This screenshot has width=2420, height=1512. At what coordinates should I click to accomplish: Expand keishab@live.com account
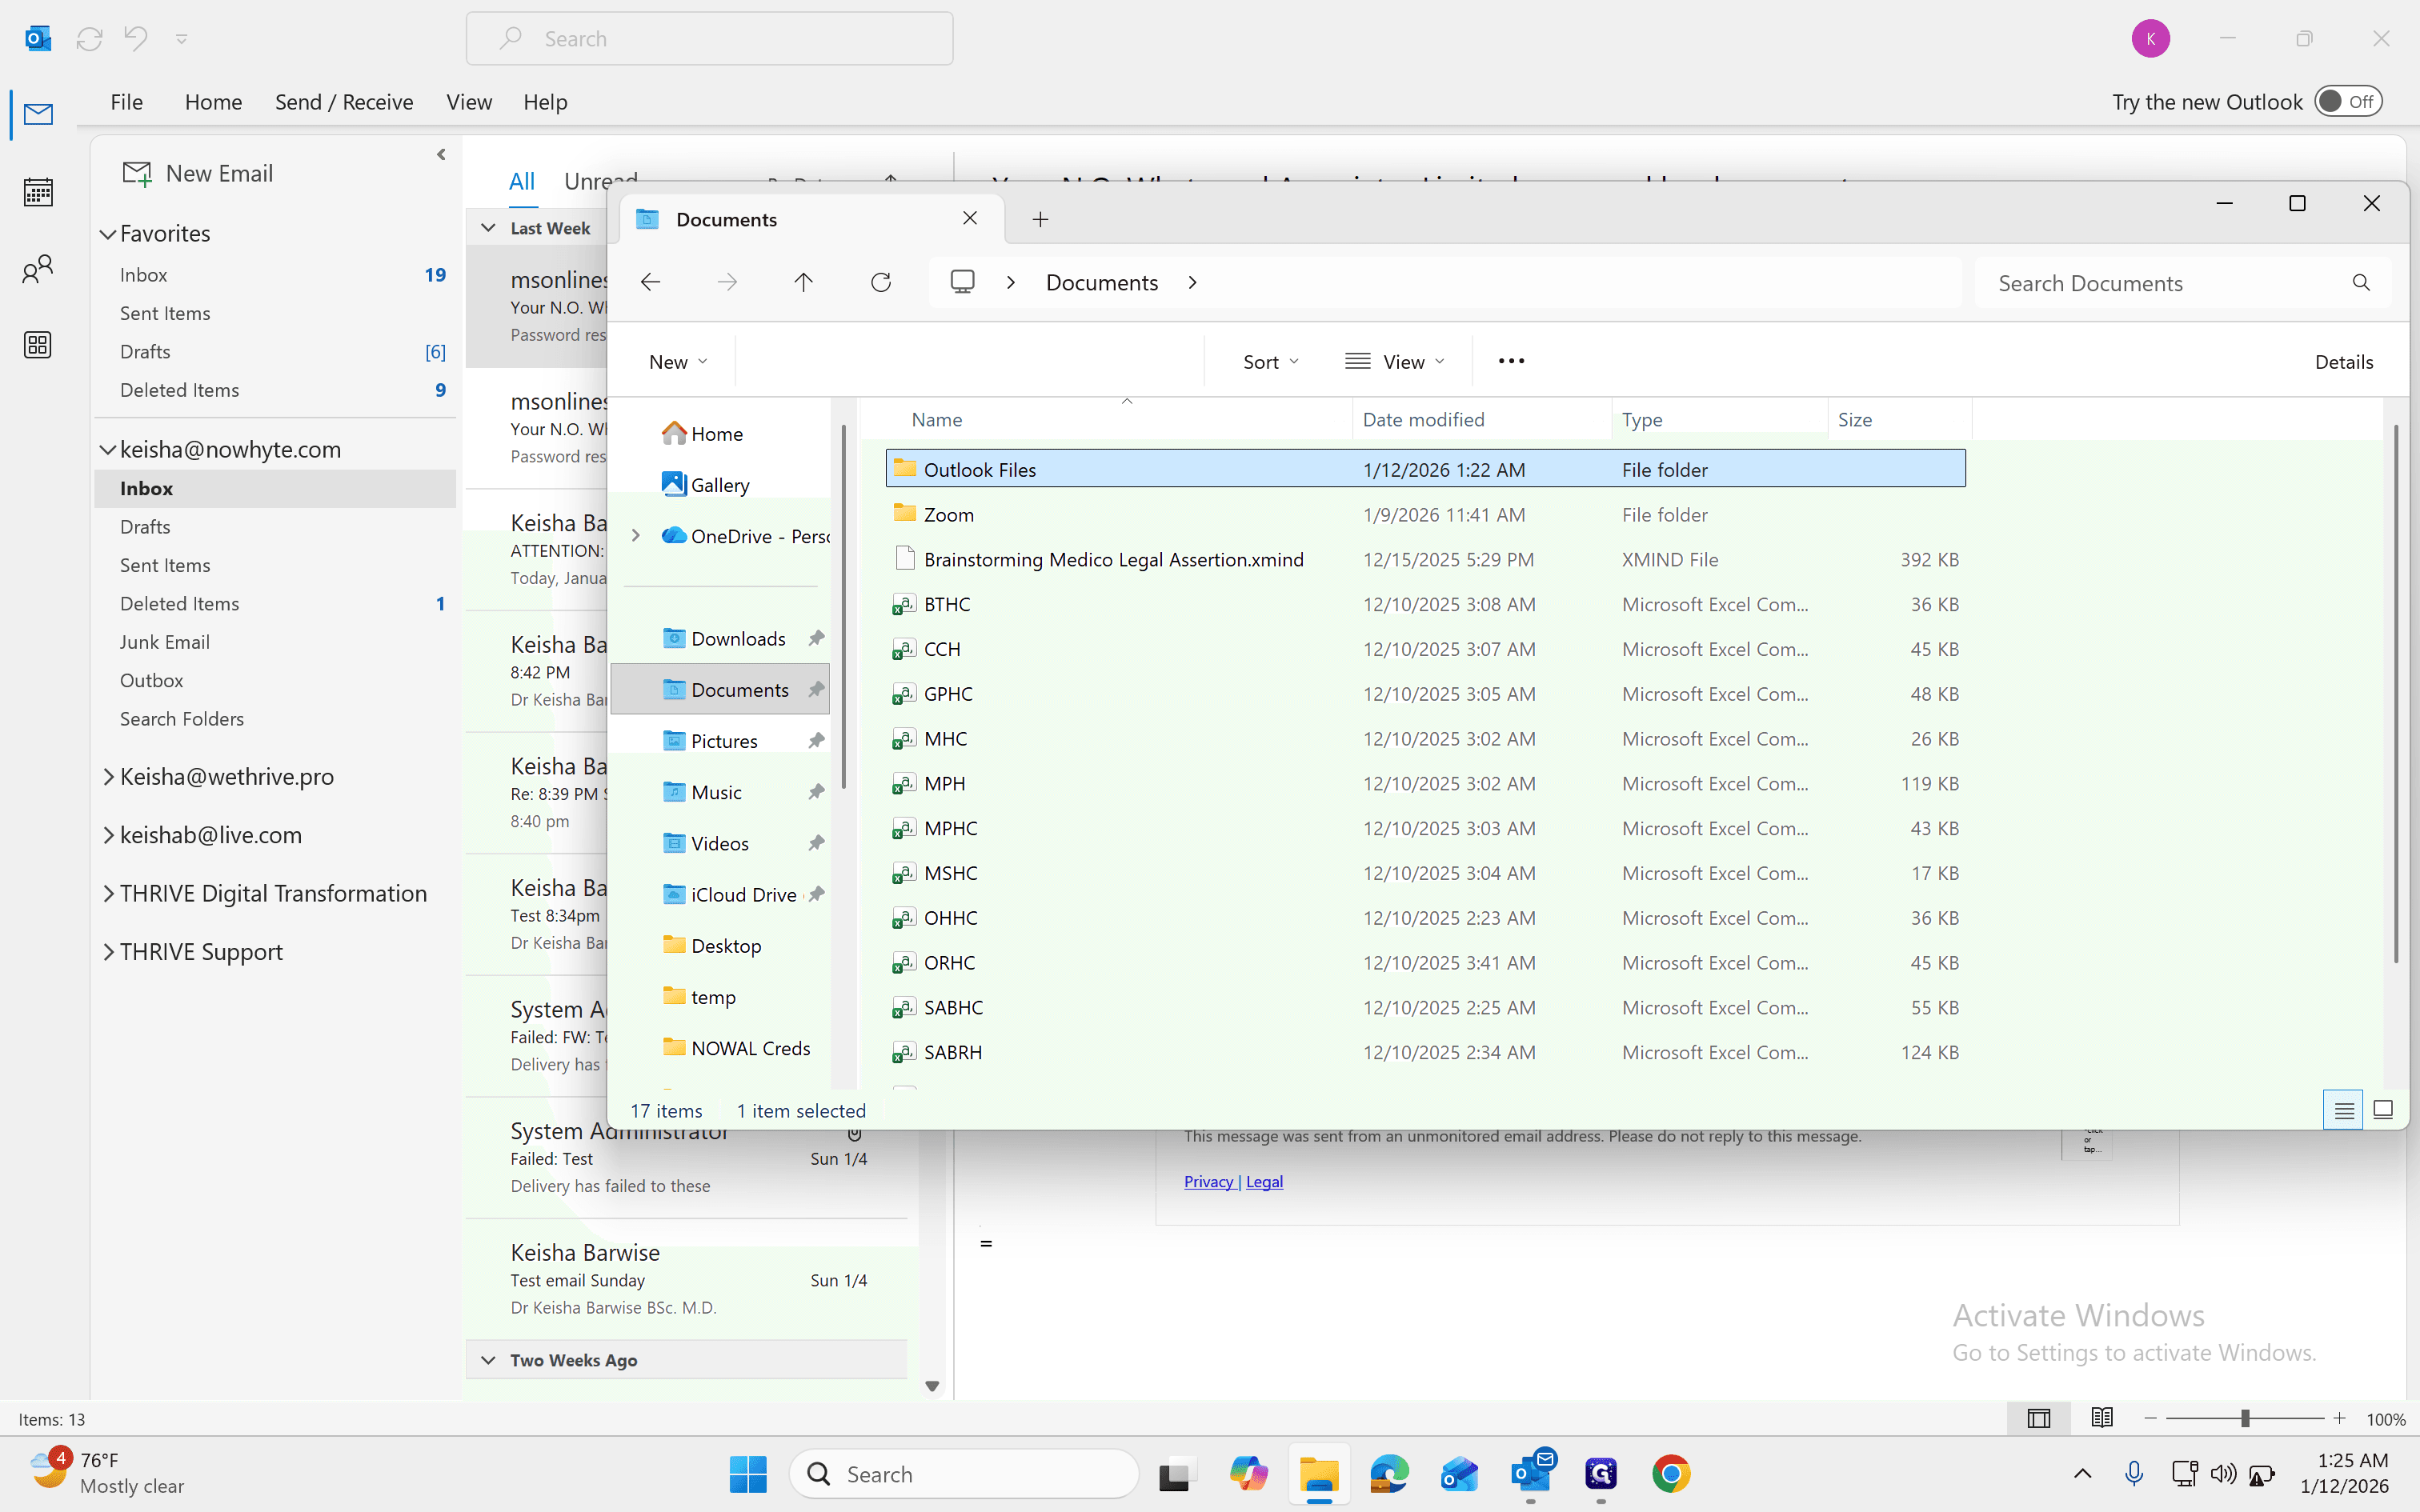tap(108, 835)
